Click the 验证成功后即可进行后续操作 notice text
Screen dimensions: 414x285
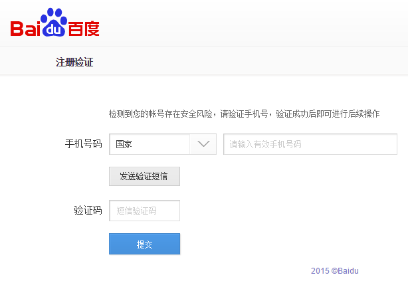[x=328, y=114]
